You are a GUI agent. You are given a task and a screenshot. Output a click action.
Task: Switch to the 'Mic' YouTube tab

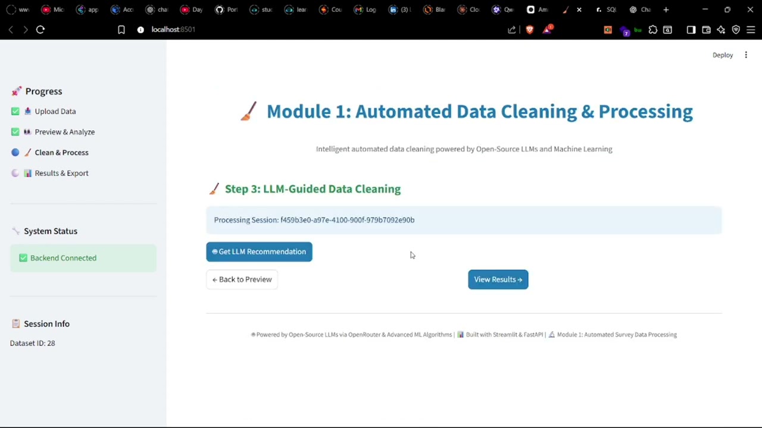pyautogui.click(x=52, y=10)
